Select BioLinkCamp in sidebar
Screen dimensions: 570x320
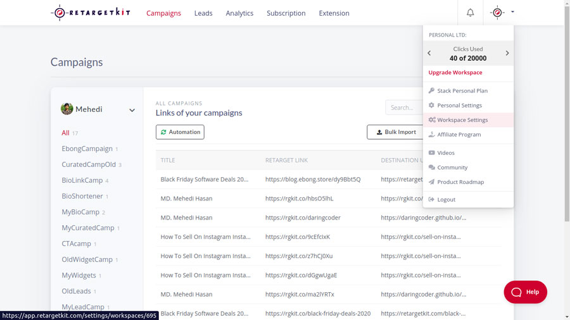point(82,180)
